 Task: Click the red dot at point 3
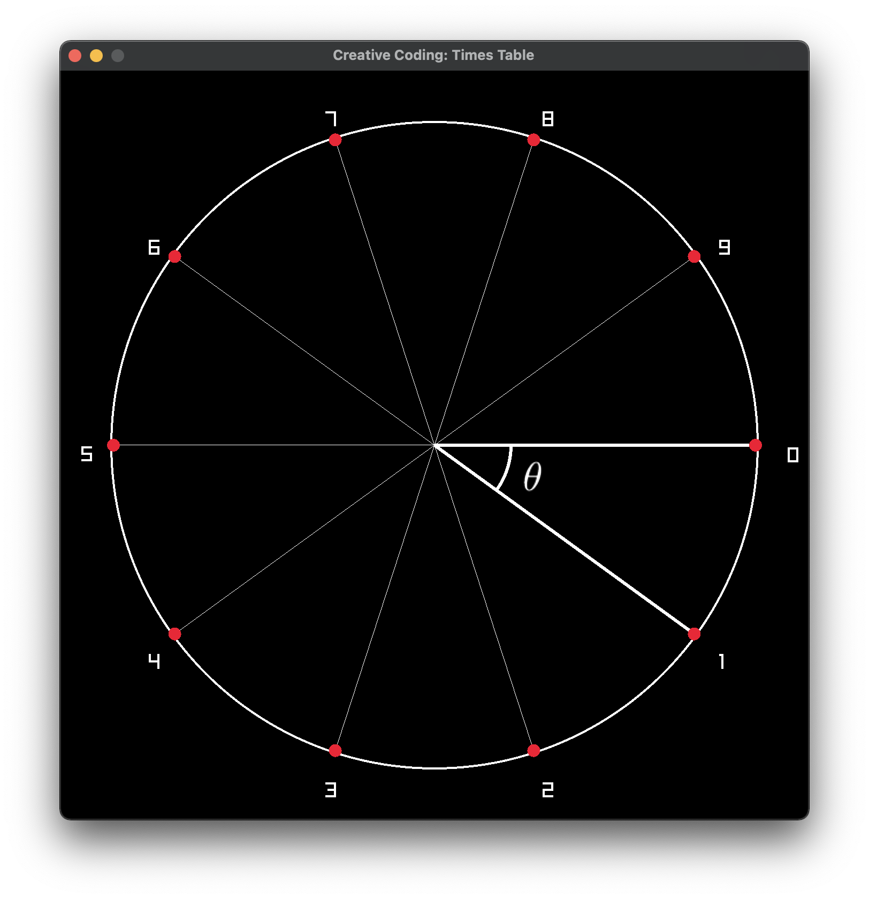(336, 751)
